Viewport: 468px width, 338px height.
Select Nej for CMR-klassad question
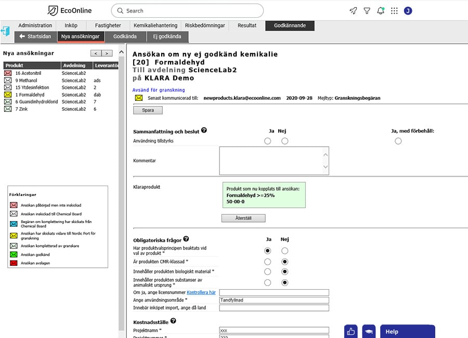coord(285,262)
